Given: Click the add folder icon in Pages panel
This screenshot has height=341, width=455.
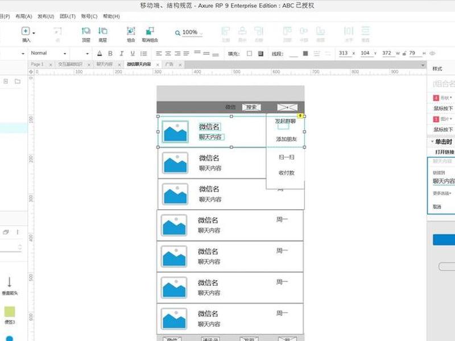Looking at the screenshot, I should (x=18, y=81).
